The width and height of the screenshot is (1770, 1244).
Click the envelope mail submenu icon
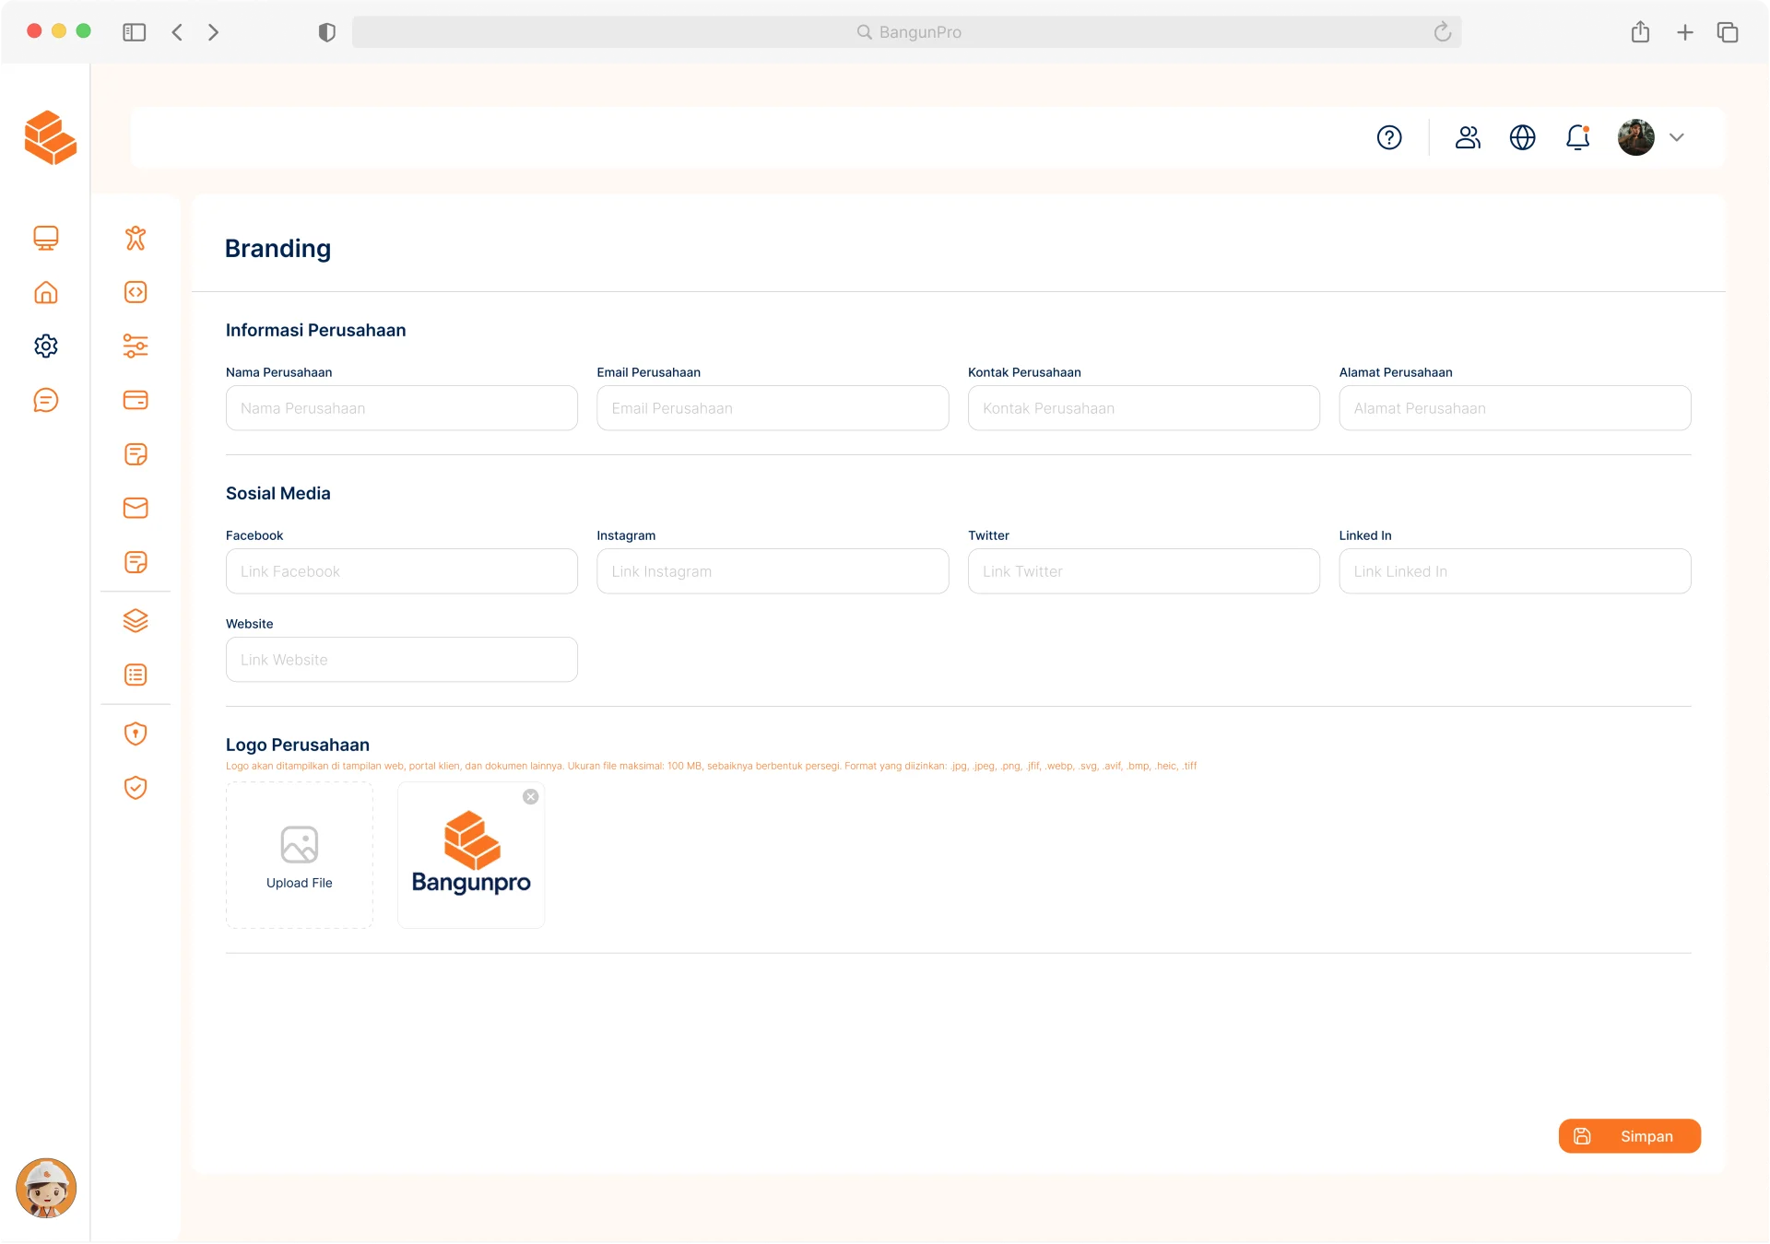coord(136,508)
